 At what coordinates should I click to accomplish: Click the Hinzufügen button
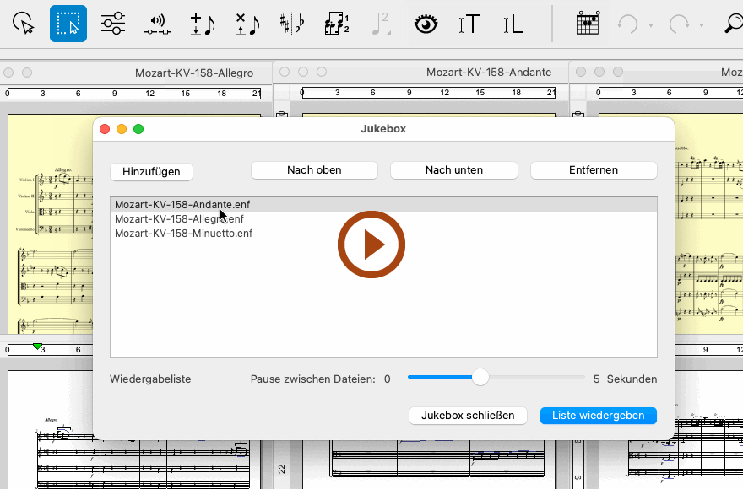click(x=151, y=171)
